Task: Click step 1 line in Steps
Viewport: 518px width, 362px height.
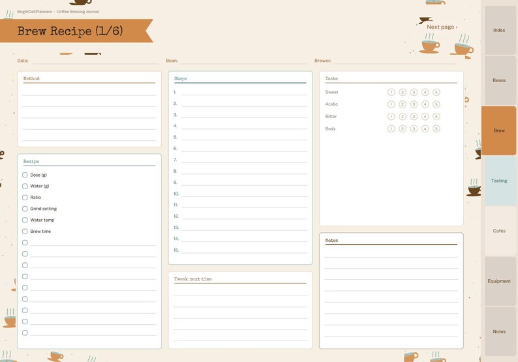Action: pyautogui.click(x=244, y=92)
